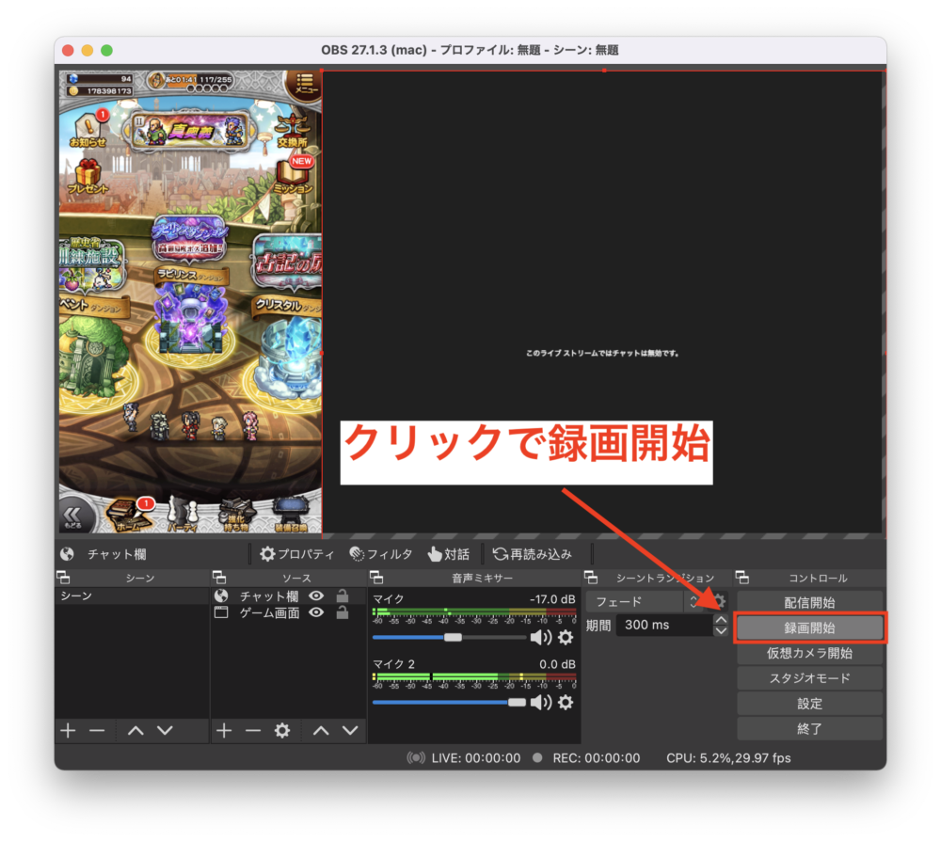Viewport: 941px width, 842px height.
Task: Mute the マイク 2 audio channel
Action: (541, 702)
